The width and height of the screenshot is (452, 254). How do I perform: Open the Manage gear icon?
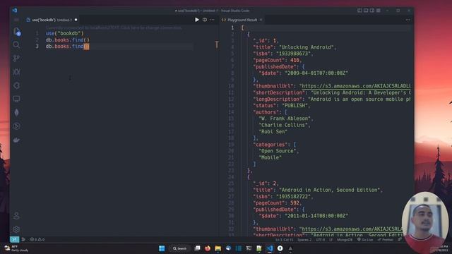click(16, 229)
